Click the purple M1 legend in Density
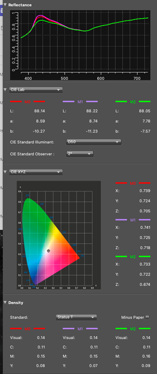The image size is (157, 374). tap(80, 329)
